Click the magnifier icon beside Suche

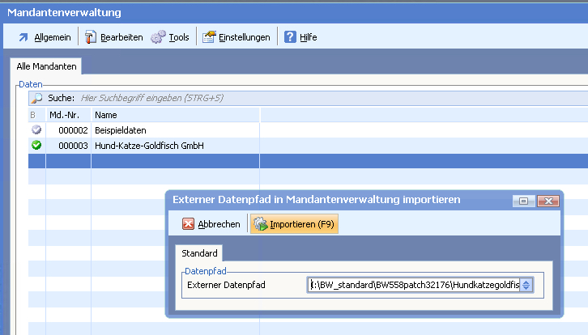pos(36,98)
